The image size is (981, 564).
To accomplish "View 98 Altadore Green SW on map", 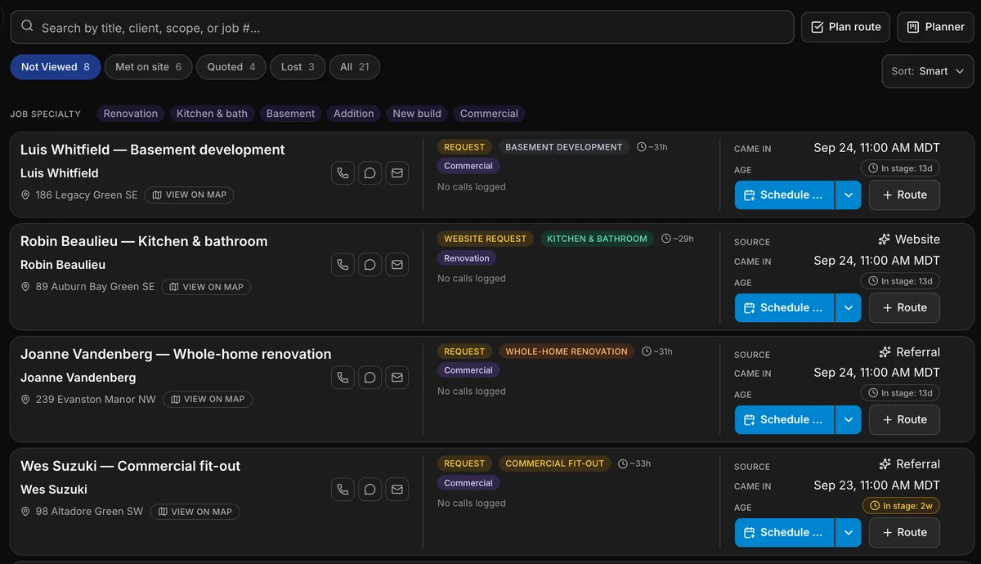I will point(195,512).
